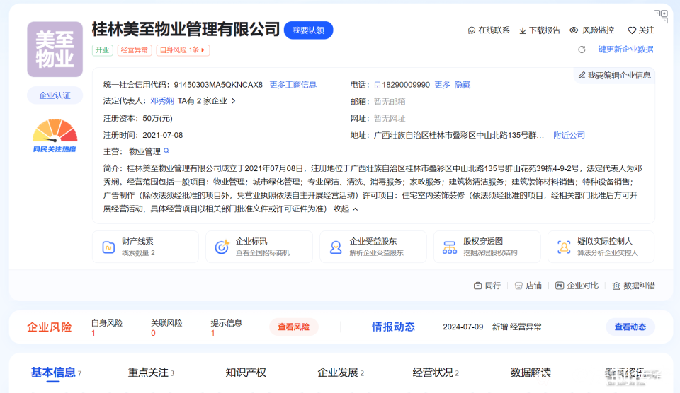
Task: Switch to the 基本信息 tab
Action: [x=53, y=373]
